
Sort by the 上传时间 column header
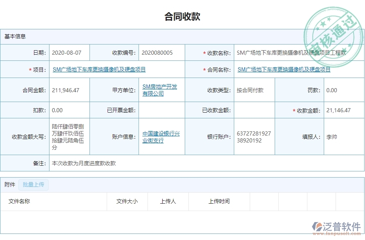pos(219,201)
